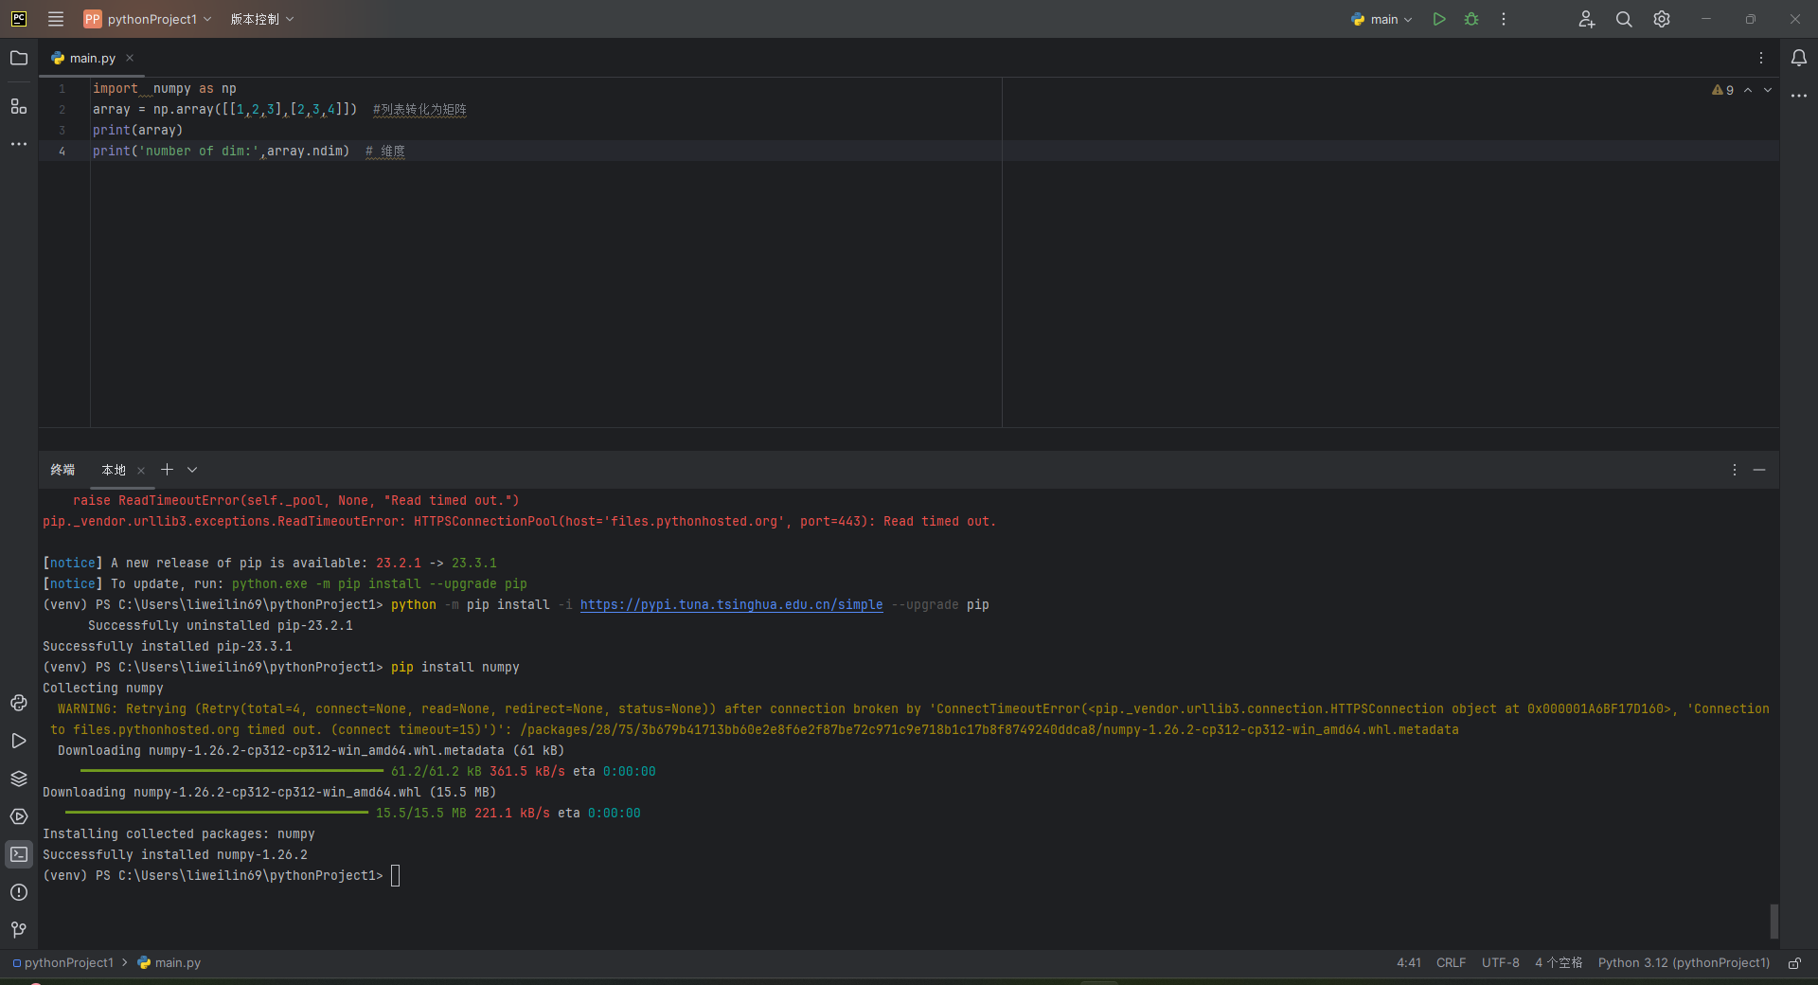
Task: Open the Python Console tool window
Action: [19, 703]
